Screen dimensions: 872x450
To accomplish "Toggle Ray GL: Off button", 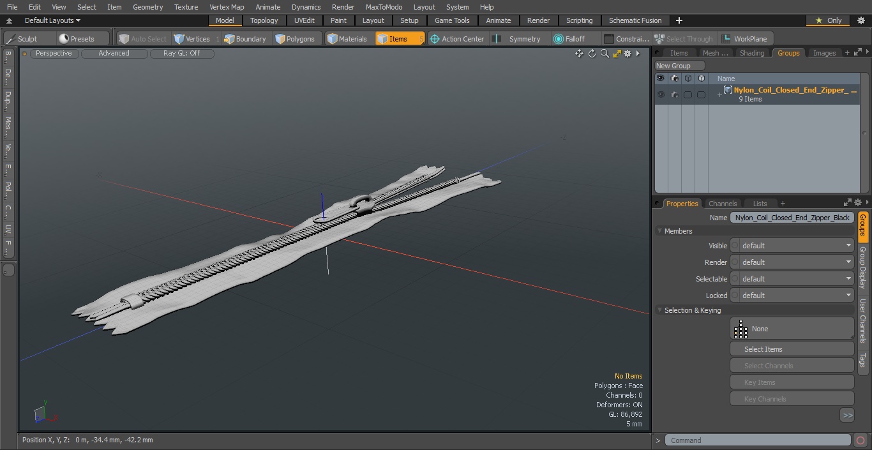I will coord(182,54).
